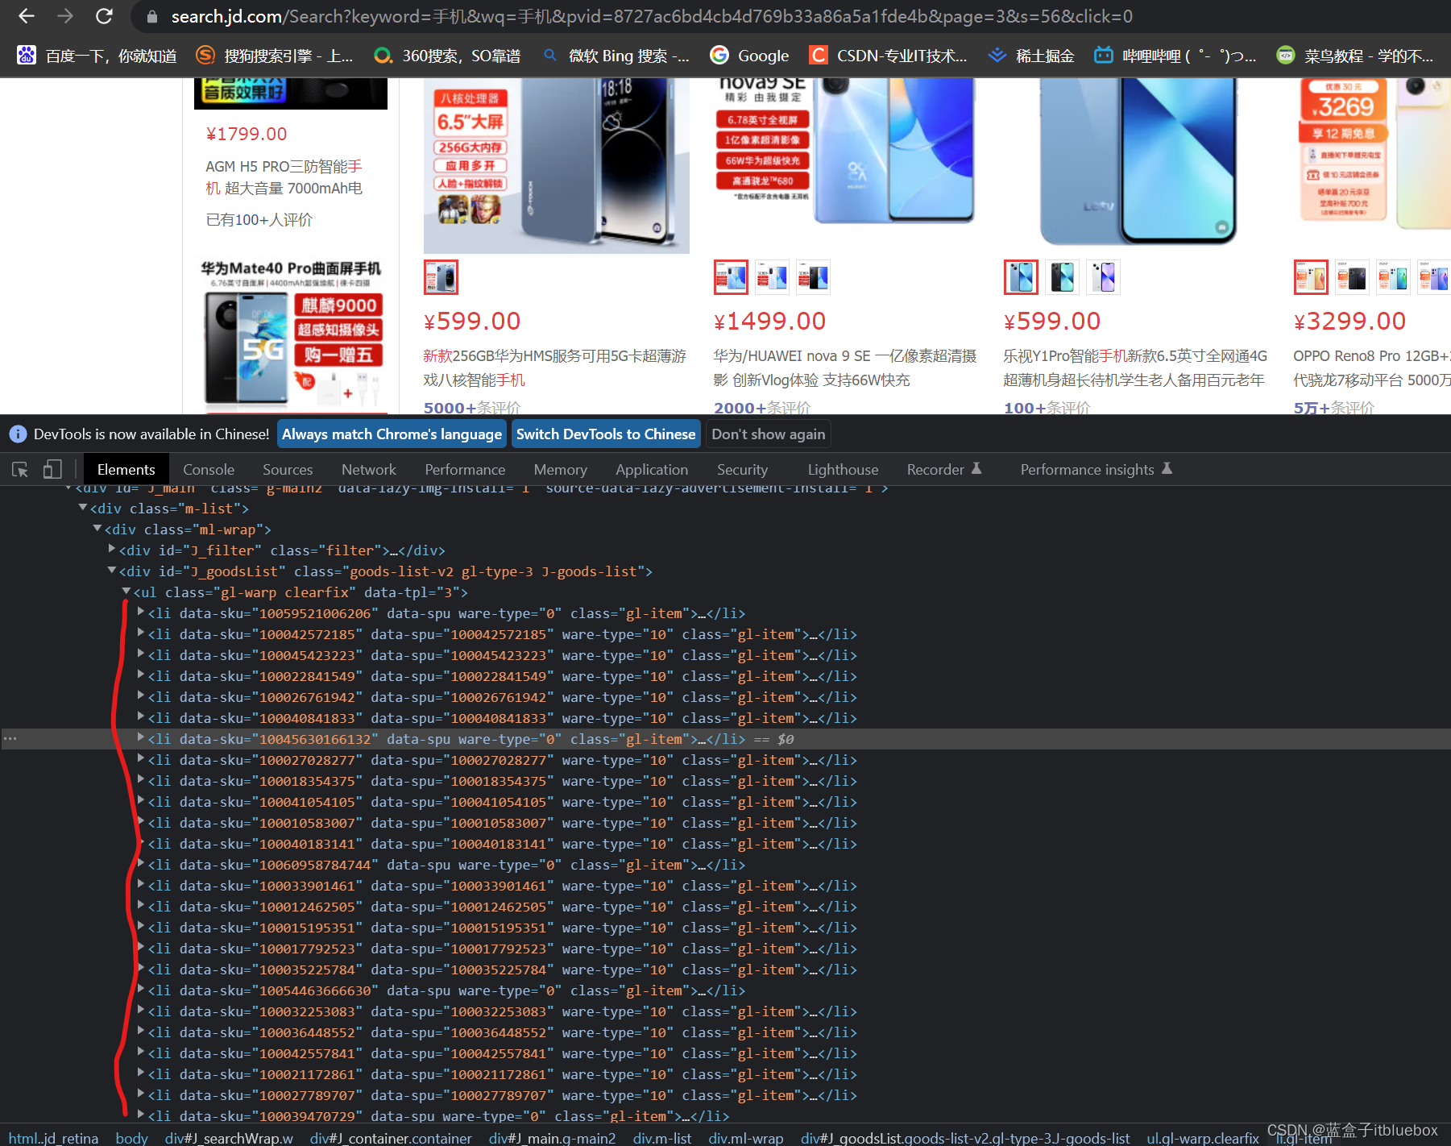Expand li with data-sku 10045630166132

[141, 738]
